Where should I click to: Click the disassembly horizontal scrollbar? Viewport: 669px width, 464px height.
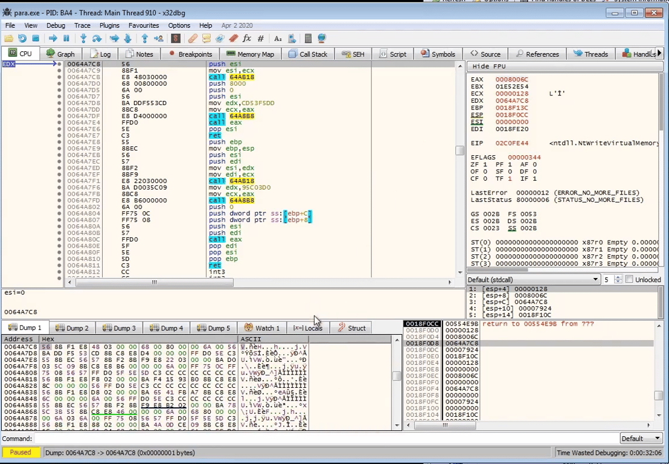154,282
